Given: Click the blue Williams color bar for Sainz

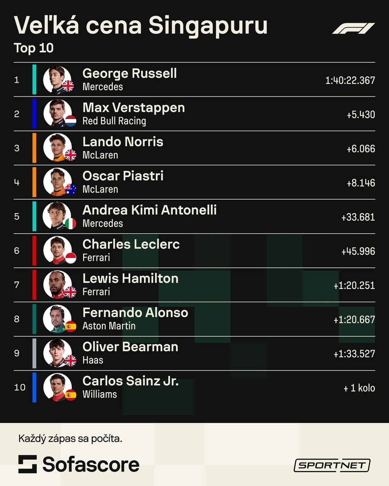Looking at the screenshot, I should [35, 387].
